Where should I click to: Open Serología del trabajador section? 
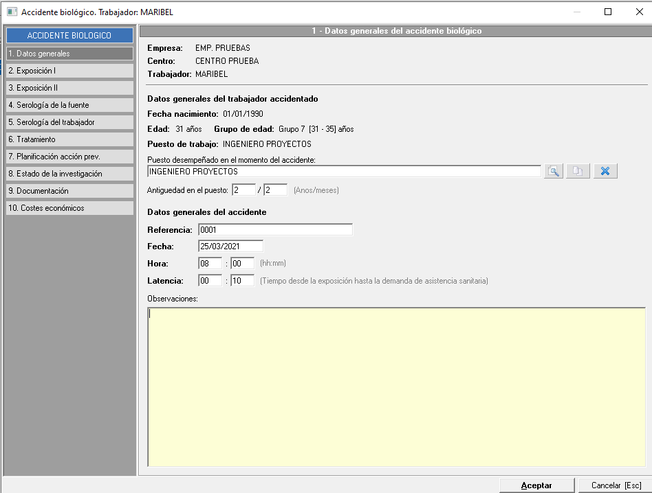(69, 122)
